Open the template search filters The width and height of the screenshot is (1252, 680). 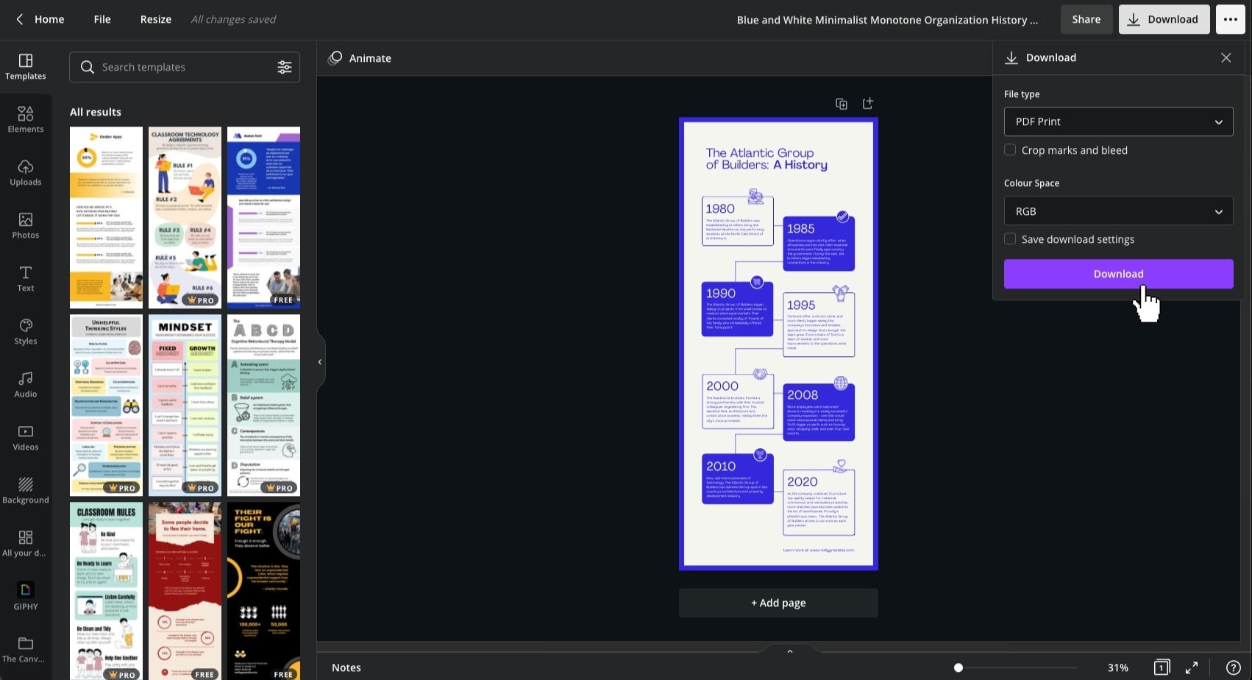pyautogui.click(x=285, y=66)
